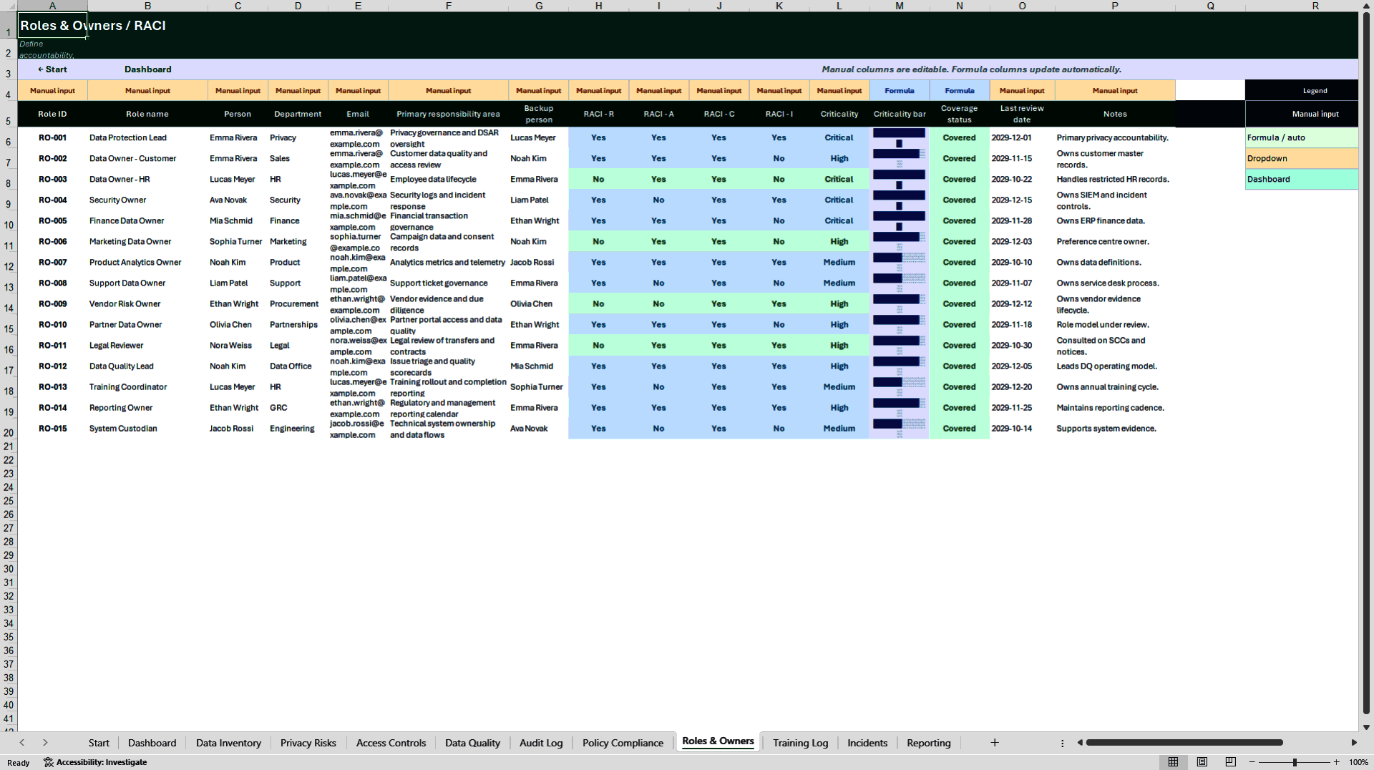
Task: Click the 'Security Owner' role name cell
Action: pyautogui.click(x=147, y=200)
